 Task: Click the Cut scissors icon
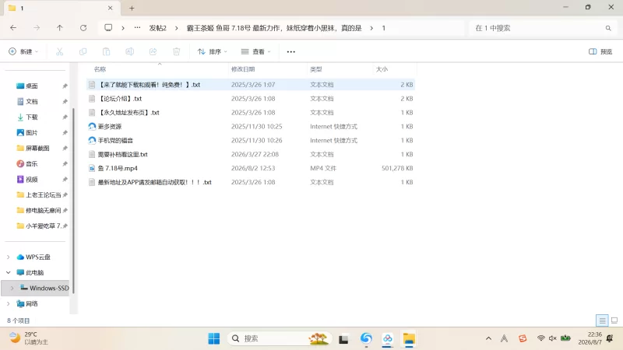(x=60, y=51)
